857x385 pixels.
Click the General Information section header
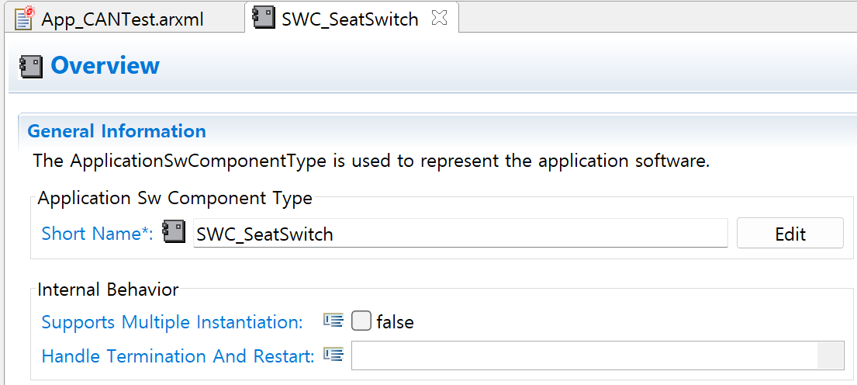pos(116,132)
